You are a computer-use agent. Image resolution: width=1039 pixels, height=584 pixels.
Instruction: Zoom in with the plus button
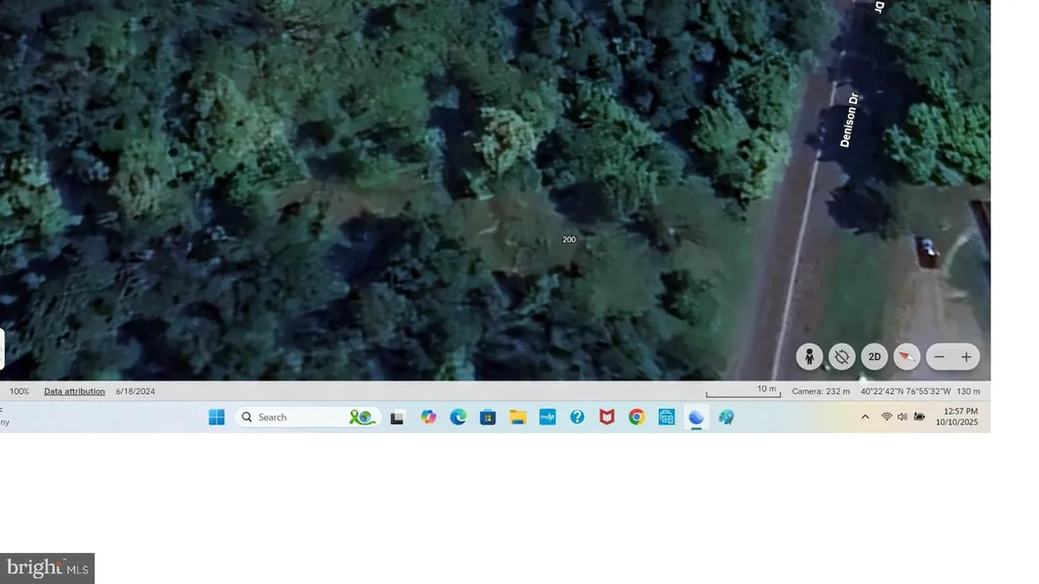coord(966,357)
